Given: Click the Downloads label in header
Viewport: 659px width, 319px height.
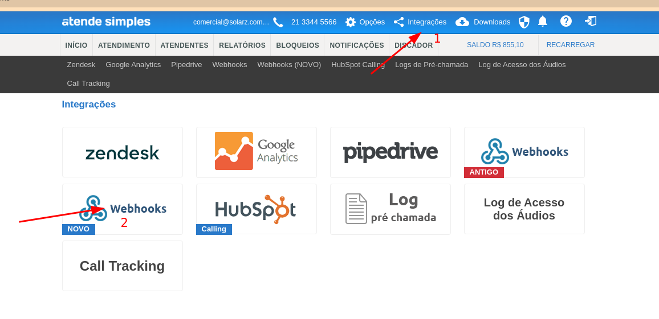Looking at the screenshot, I should (x=492, y=22).
